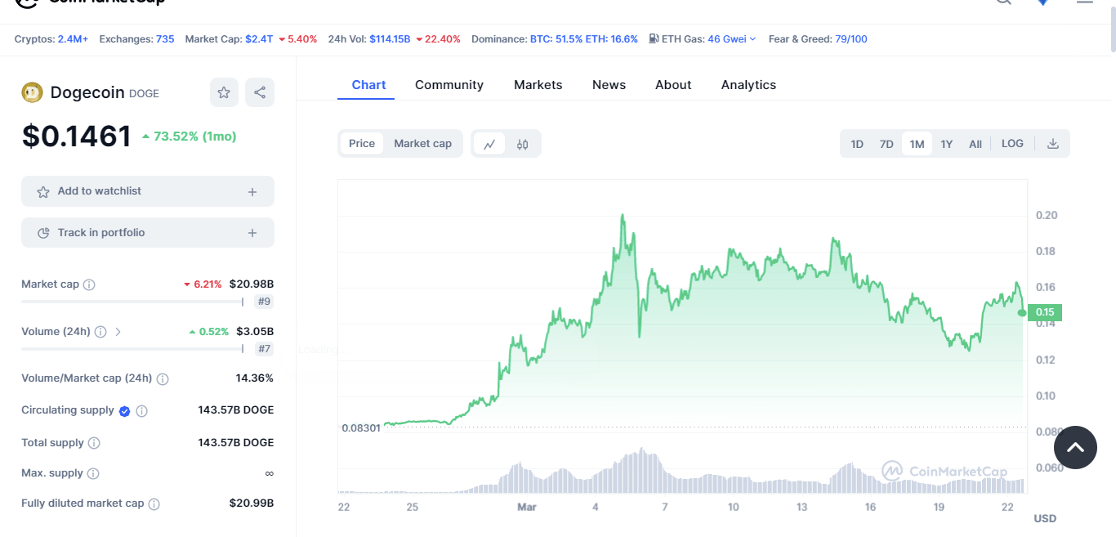Set chart range to All

975,144
